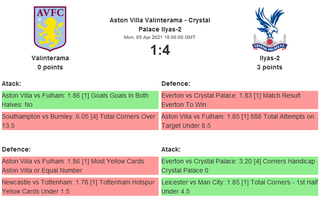The width and height of the screenshot is (320, 210).
Task: Select the Goals In Both Halves bet
Action: (80, 100)
